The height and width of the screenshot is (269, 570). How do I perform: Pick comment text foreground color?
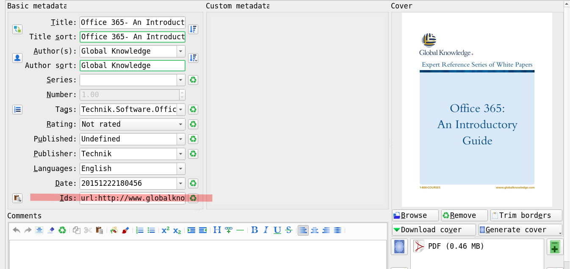(125, 230)
